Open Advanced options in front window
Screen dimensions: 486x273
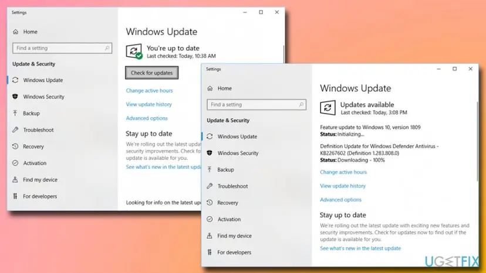click(x=340, y=200)
